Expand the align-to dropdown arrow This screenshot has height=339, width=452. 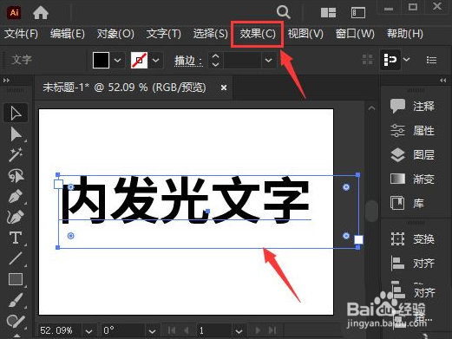click(406, 60)
